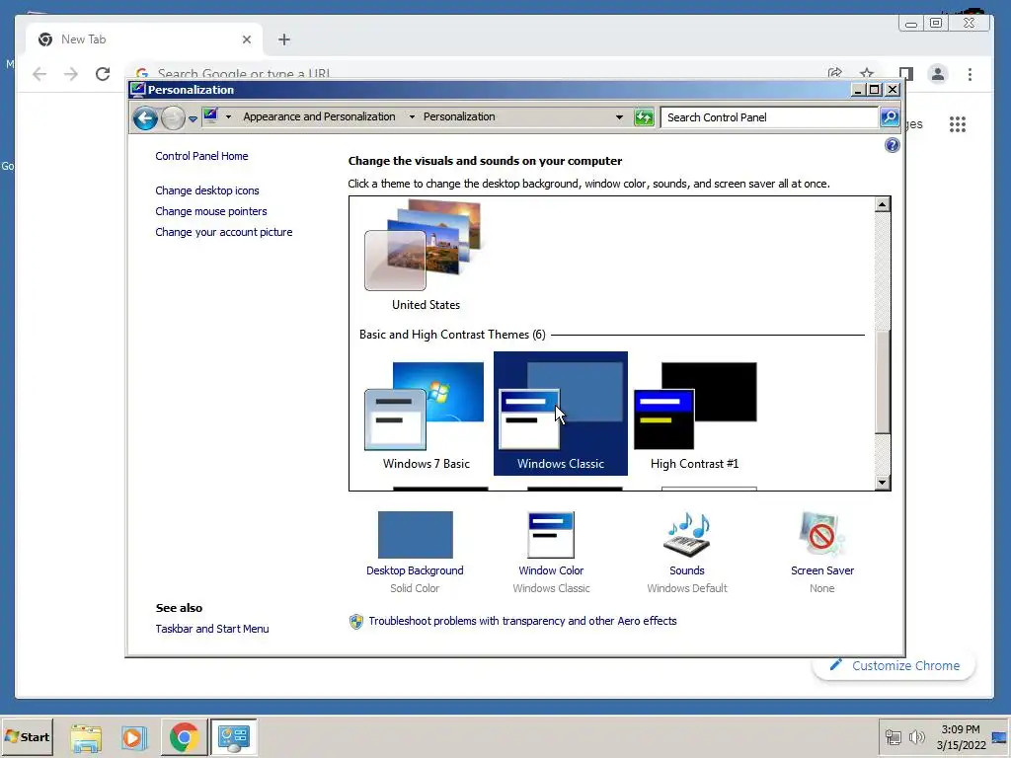Open the Control Panel Home link
1011x758 pixels.
[201, 156]
